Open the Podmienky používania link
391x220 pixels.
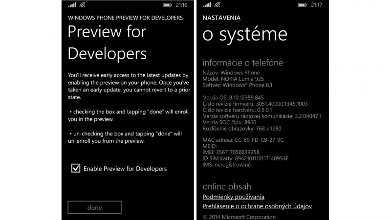pyautogui.click(x=233, y=197)
